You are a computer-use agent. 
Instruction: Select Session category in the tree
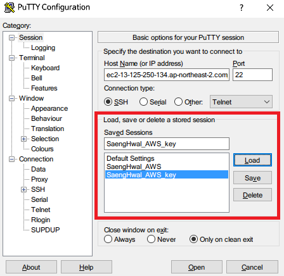coord(31,37)
